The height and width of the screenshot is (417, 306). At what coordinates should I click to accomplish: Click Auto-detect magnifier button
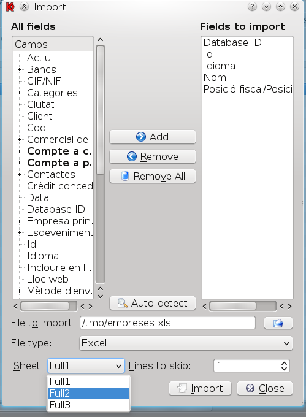click(x=153, y=303)
